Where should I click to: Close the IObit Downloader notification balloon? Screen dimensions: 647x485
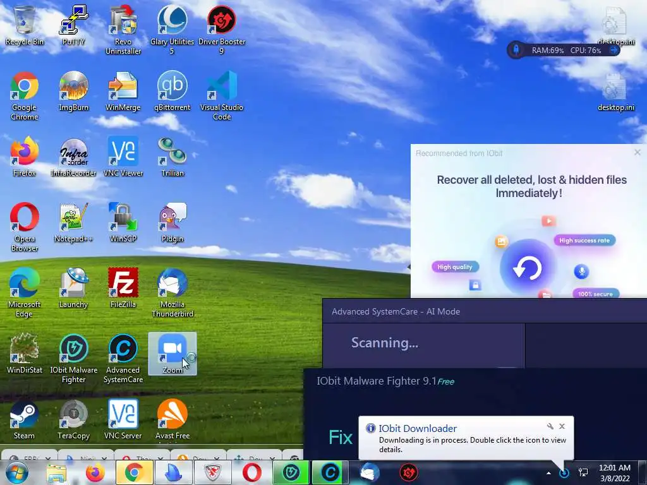[562, 426]
